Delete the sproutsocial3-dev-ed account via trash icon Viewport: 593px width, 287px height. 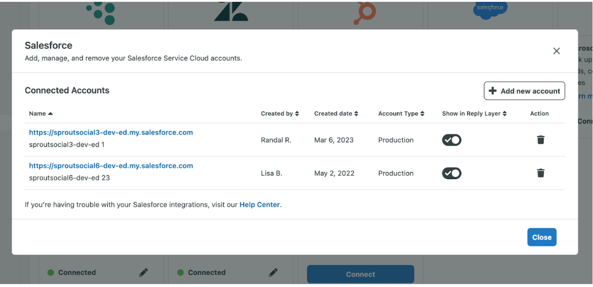tap(540, 140)
